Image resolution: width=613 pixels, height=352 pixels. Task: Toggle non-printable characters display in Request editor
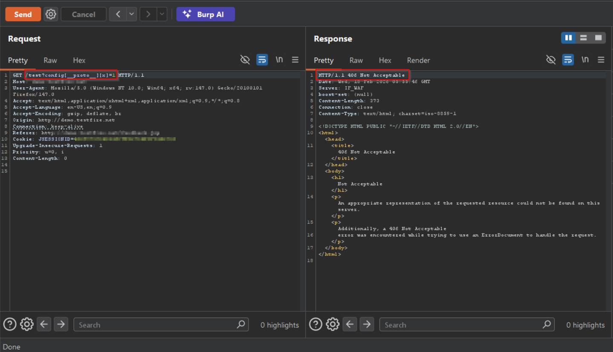pos(279,60)
